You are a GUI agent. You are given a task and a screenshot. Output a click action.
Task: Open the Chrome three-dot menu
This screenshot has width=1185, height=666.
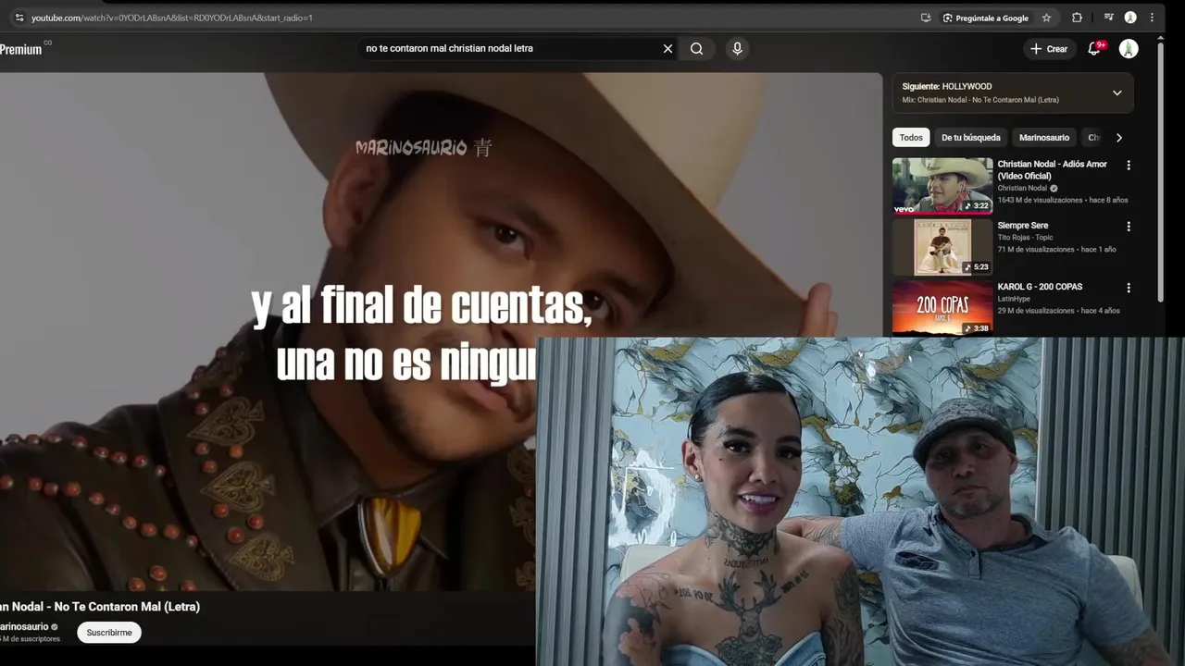point(1152,18)
